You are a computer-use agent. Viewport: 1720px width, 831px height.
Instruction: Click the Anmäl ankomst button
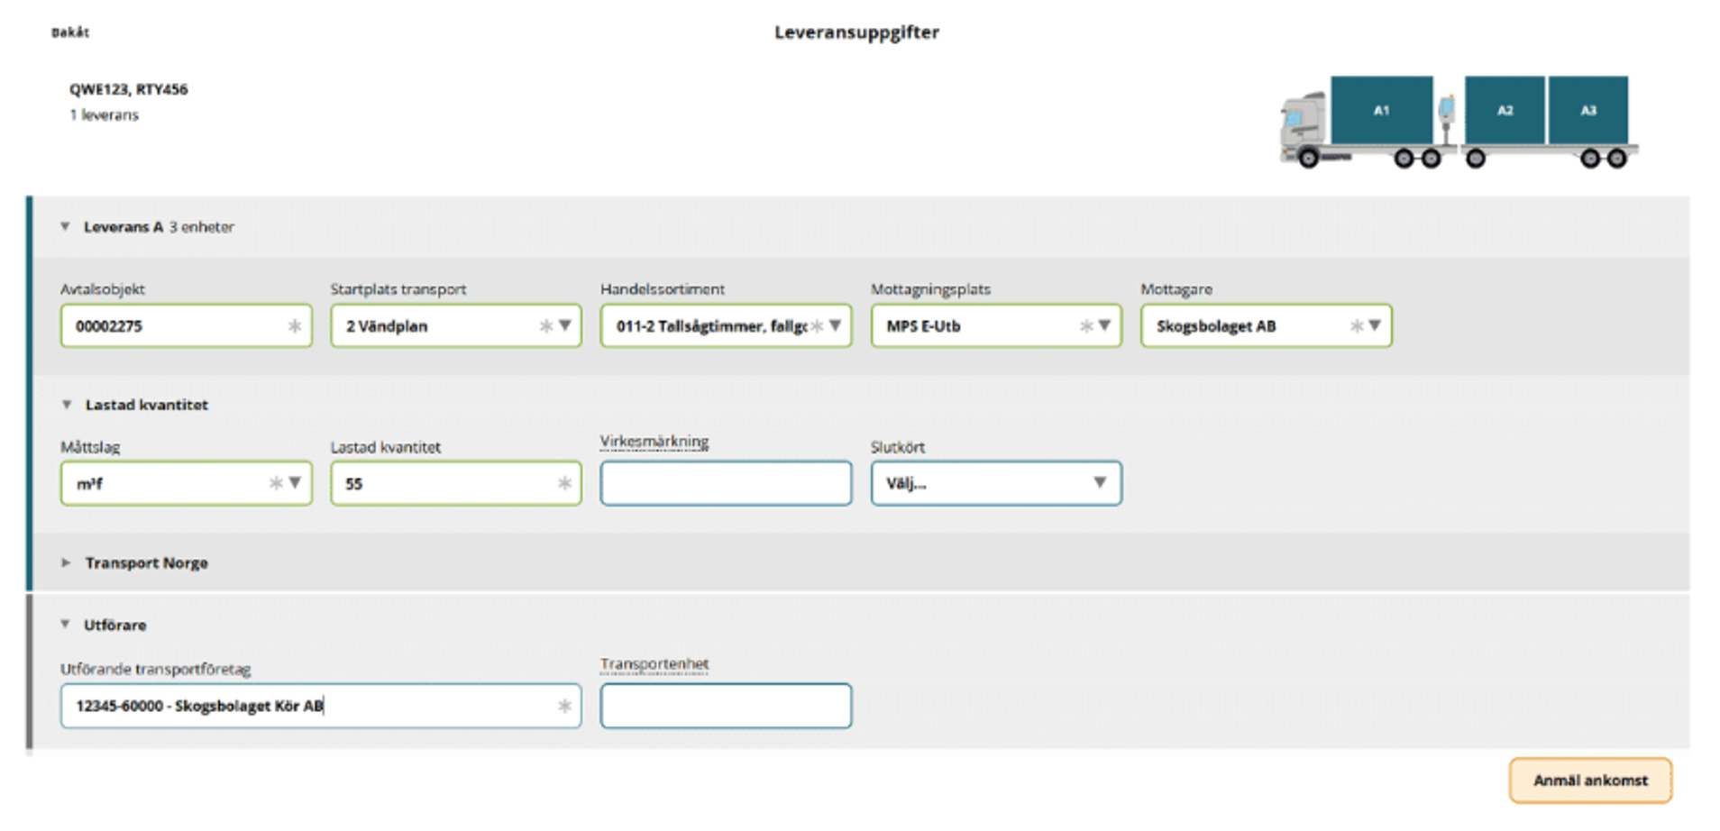[1590, 781]
